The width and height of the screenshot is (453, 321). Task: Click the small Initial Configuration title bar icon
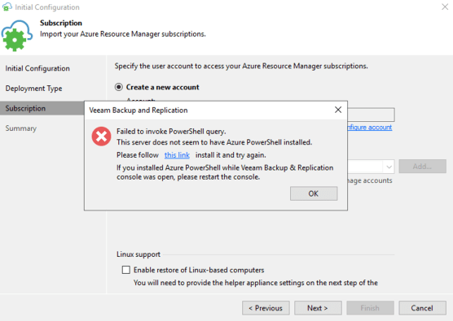pos(7,7)
